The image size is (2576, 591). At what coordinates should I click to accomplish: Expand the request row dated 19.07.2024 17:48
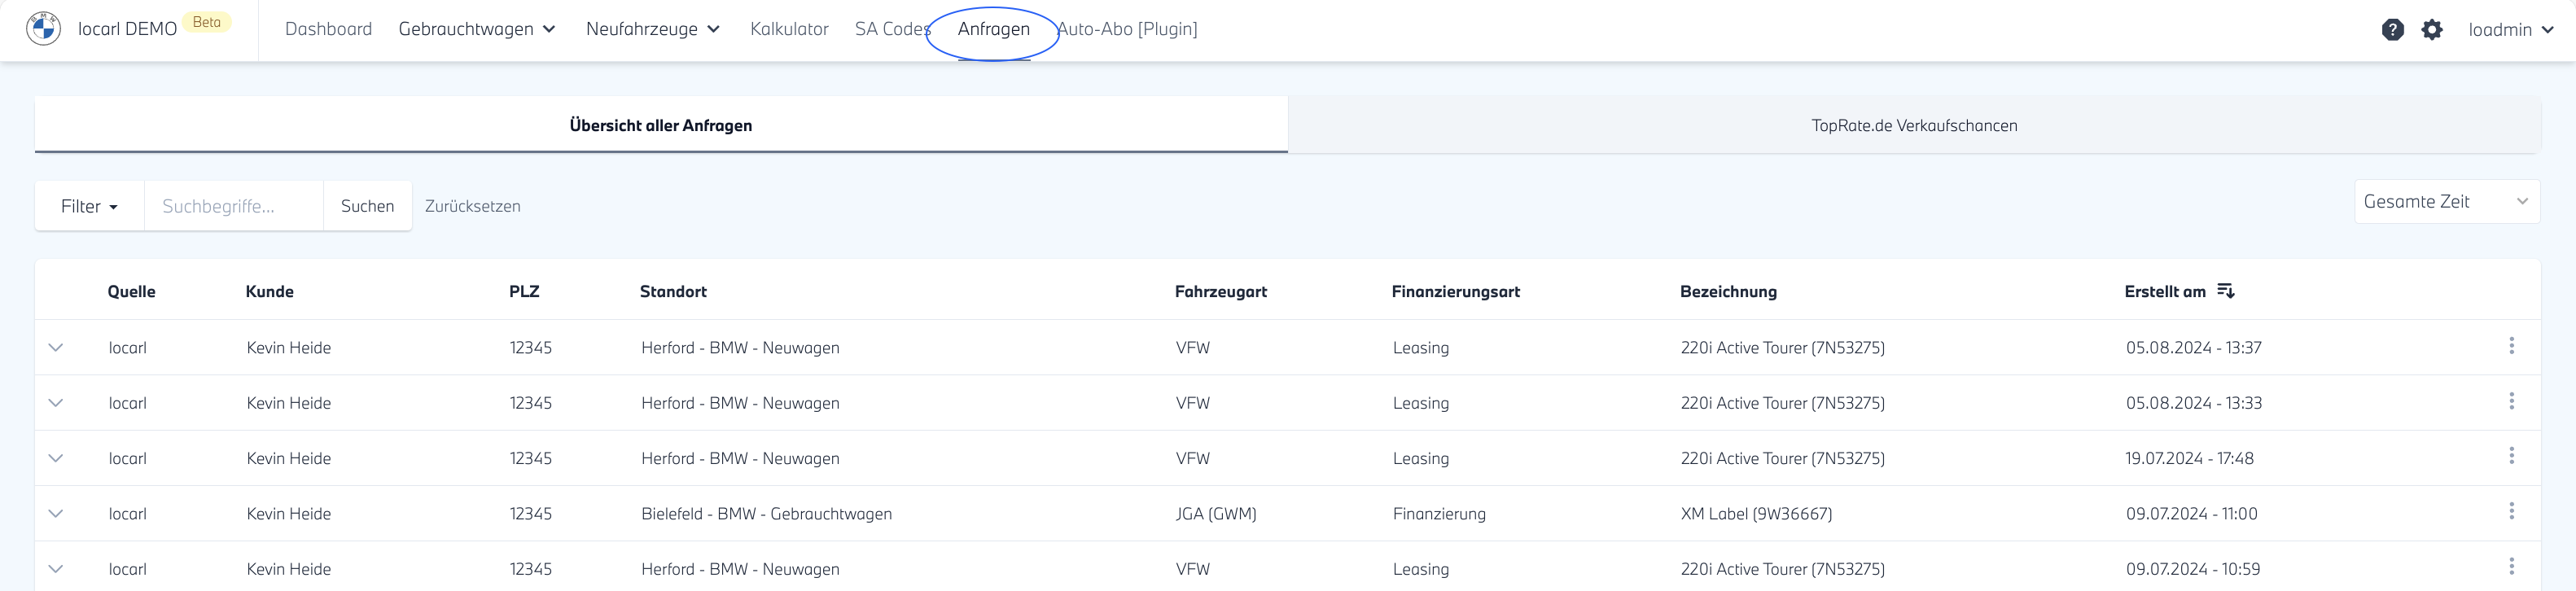tap(56, 459)
